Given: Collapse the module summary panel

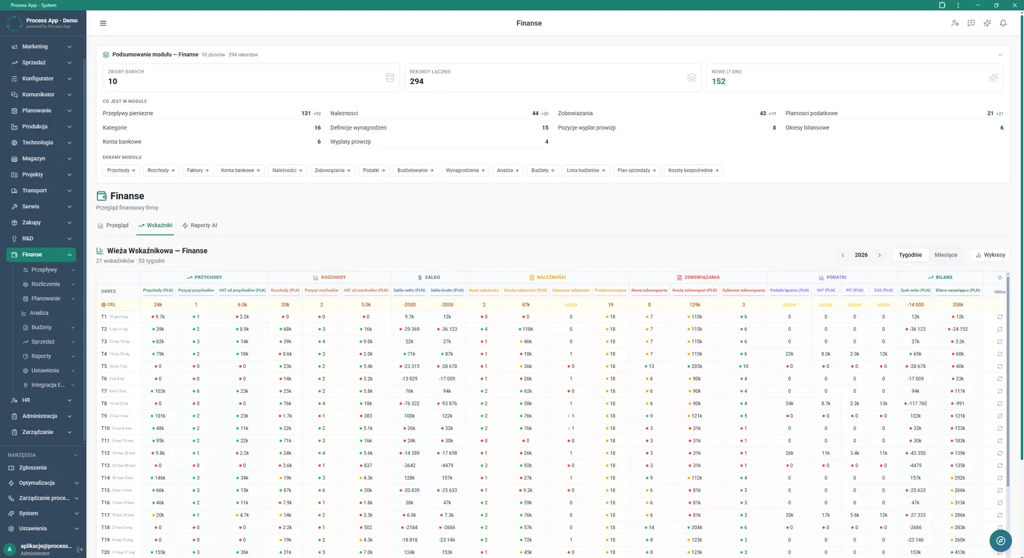Looking at the screenshot, I should [x=1000, y=55].
